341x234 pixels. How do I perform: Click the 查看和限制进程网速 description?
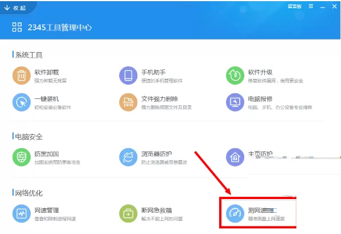[55, 219]
